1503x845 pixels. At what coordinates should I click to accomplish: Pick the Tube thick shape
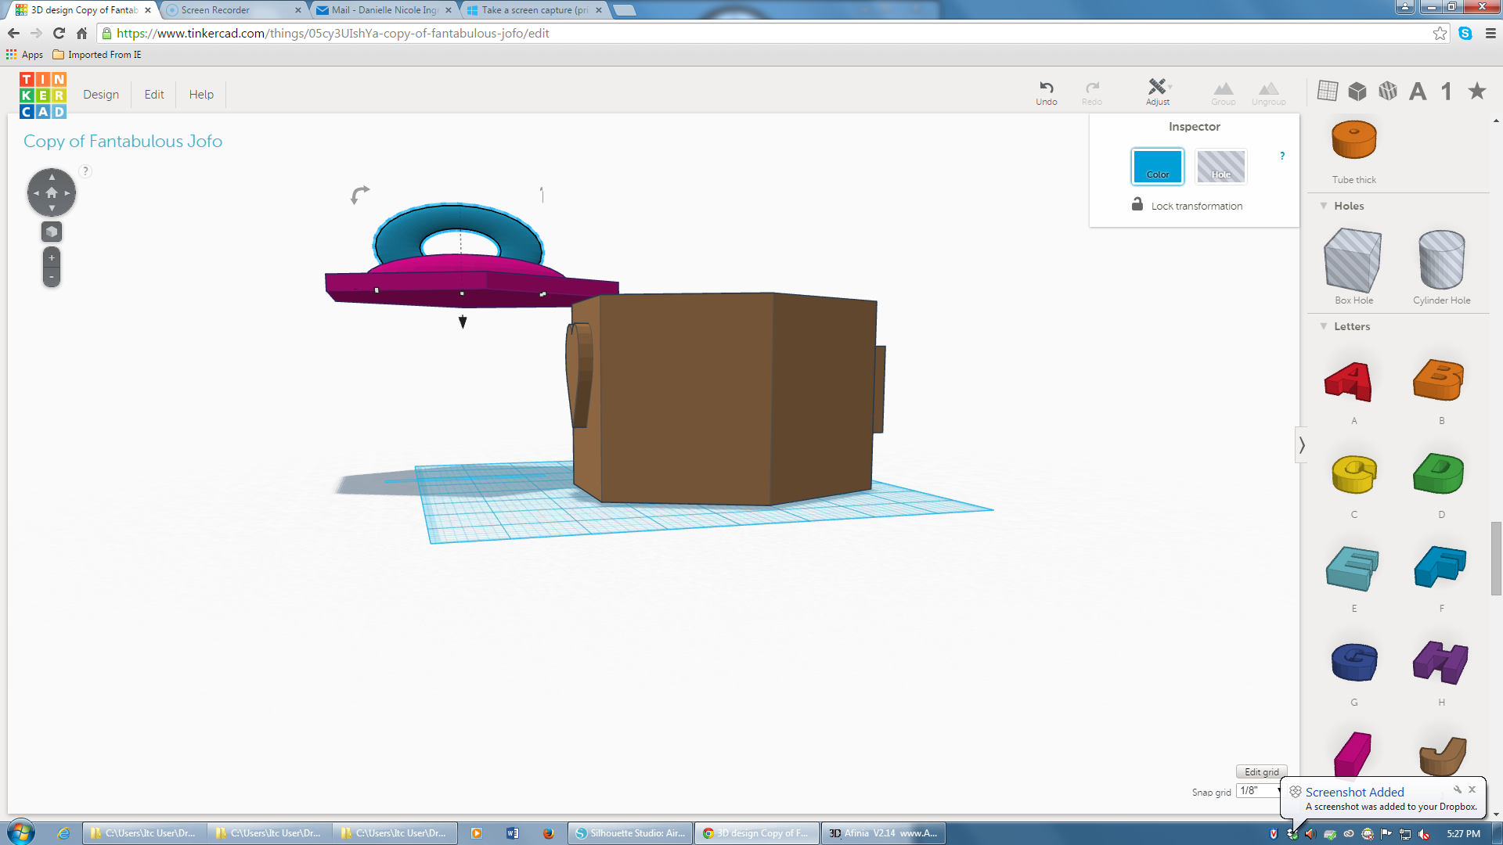point(1353,141)
